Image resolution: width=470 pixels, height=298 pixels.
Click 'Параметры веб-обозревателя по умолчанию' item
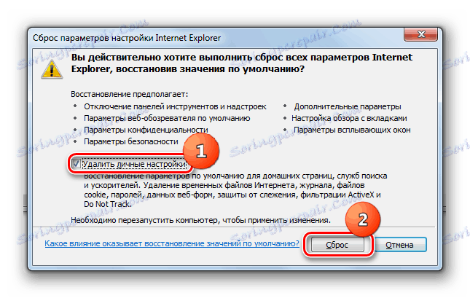(167, 119)
